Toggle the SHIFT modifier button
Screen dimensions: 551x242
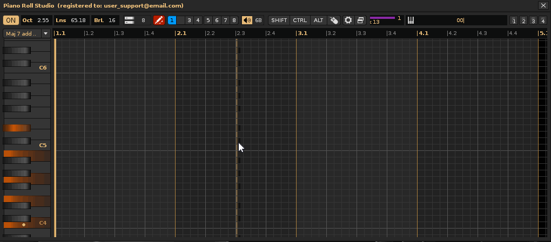click(x=279, y=20)
